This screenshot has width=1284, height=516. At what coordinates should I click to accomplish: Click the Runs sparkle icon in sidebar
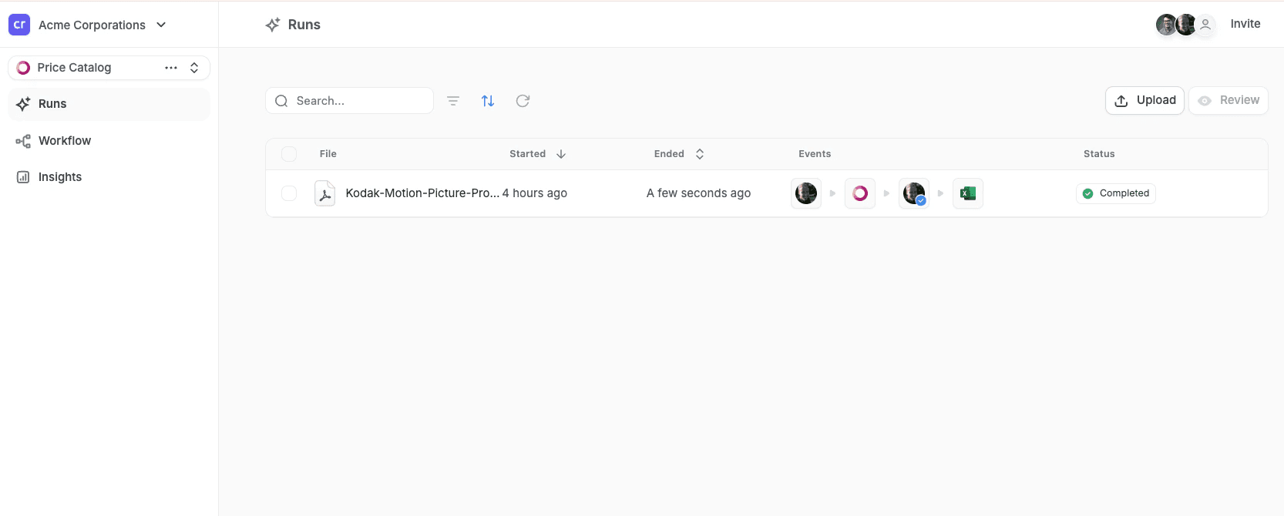pyautogui.click(x=23, y=104)
